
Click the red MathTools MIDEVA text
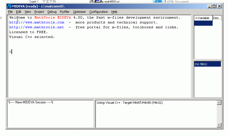click(53, 17)
